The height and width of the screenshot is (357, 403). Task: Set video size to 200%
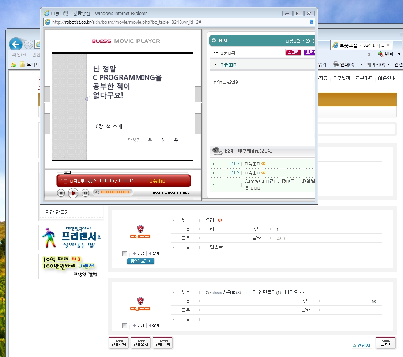[170, 193]
